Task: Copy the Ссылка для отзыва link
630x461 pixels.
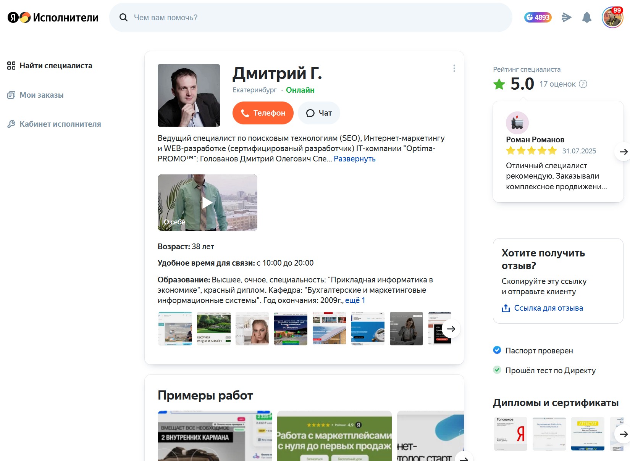Action: click(549, 308)
